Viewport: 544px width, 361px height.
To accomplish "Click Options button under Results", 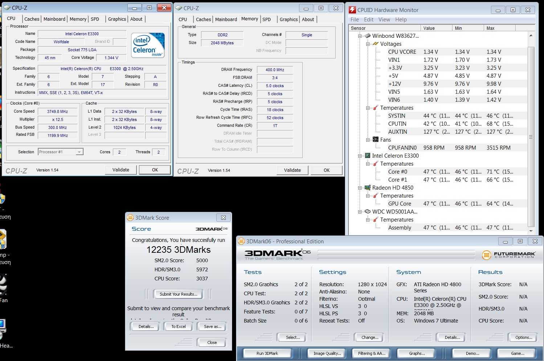I will click(x=524, y=337).
